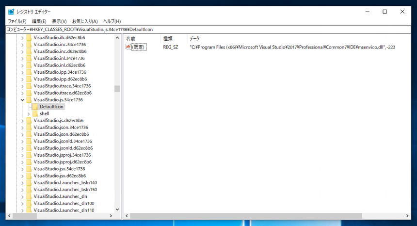Viewport: 417px width, 226px height.
Task: Select the VisualStudio.js.d62ec8b6 key
Action: tap(59, 120)
